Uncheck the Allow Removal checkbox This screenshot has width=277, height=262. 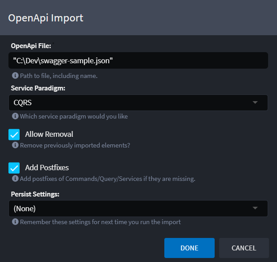(x=14, y=134)
